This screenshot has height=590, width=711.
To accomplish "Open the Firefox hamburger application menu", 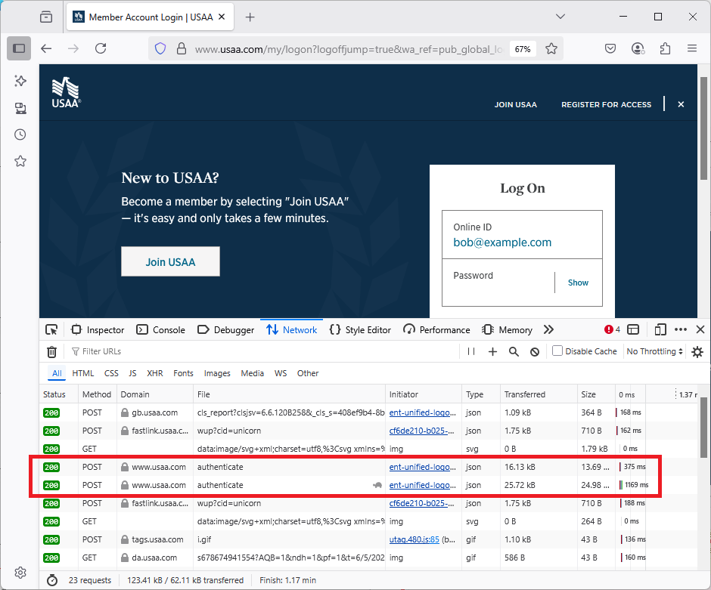I will pos(692,48).
